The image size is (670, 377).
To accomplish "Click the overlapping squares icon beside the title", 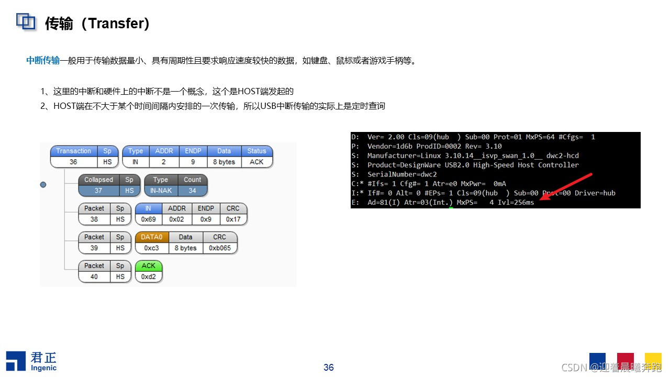I will coord(26,21).
